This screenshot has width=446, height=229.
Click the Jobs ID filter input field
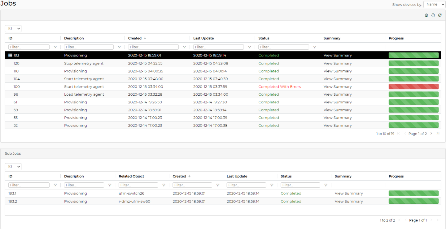pyautogui.click(x=29, y=47)
